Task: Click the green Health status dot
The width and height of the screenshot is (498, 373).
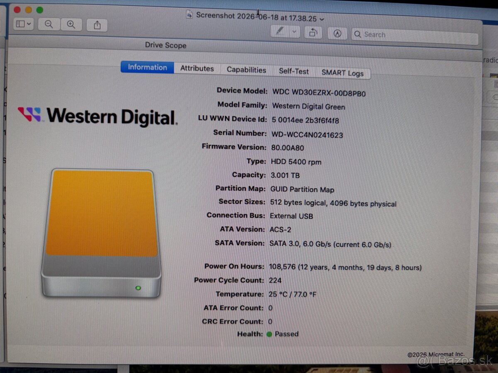Action: coord(269,334)
